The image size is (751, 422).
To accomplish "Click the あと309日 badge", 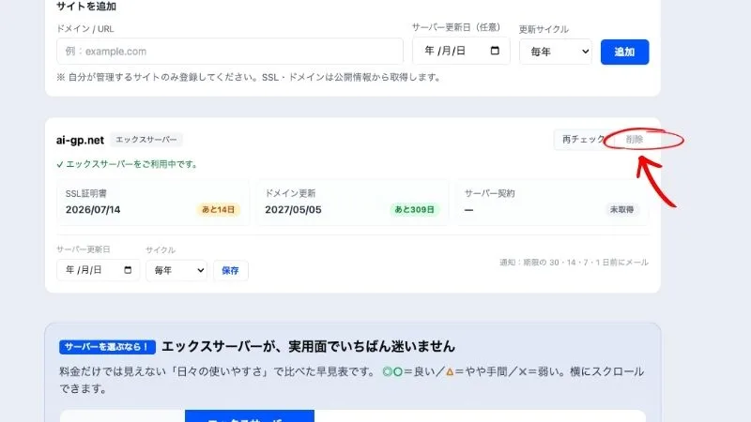I will pyautogui.click(x=414, y=209).
